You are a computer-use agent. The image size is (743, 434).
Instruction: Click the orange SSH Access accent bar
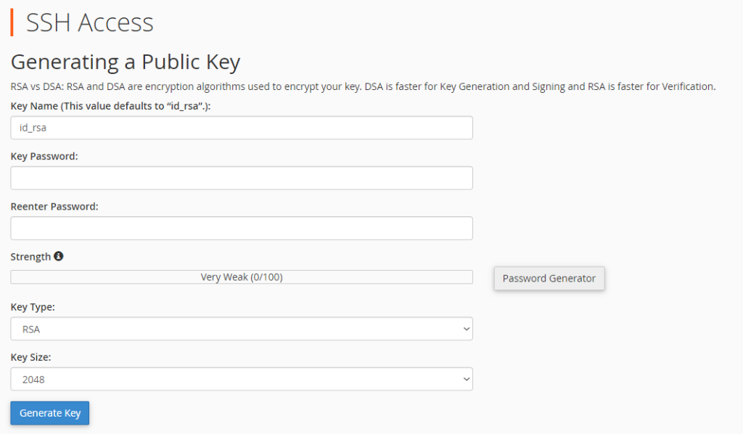12,22
